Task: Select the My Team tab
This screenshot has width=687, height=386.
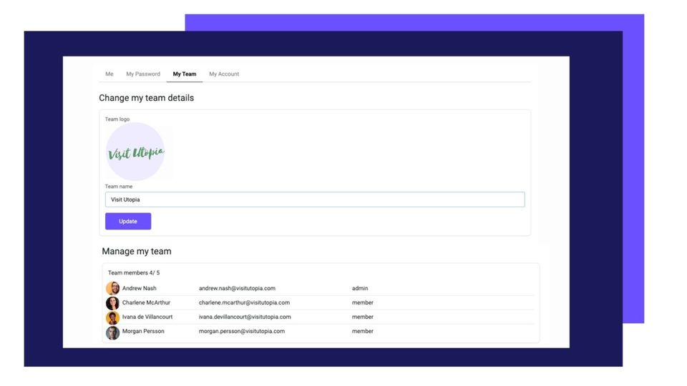Action: click(185, 74)
